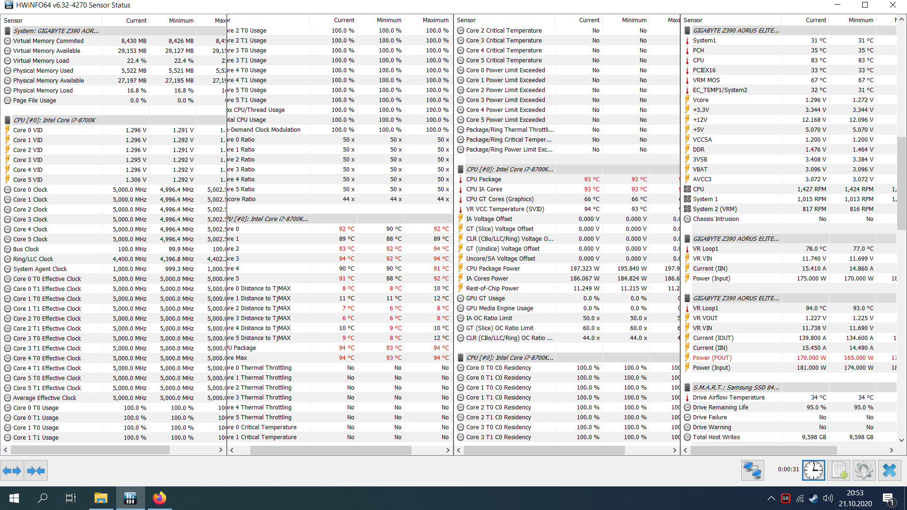Select the CPU Package Power row

(x=493, y=269)
